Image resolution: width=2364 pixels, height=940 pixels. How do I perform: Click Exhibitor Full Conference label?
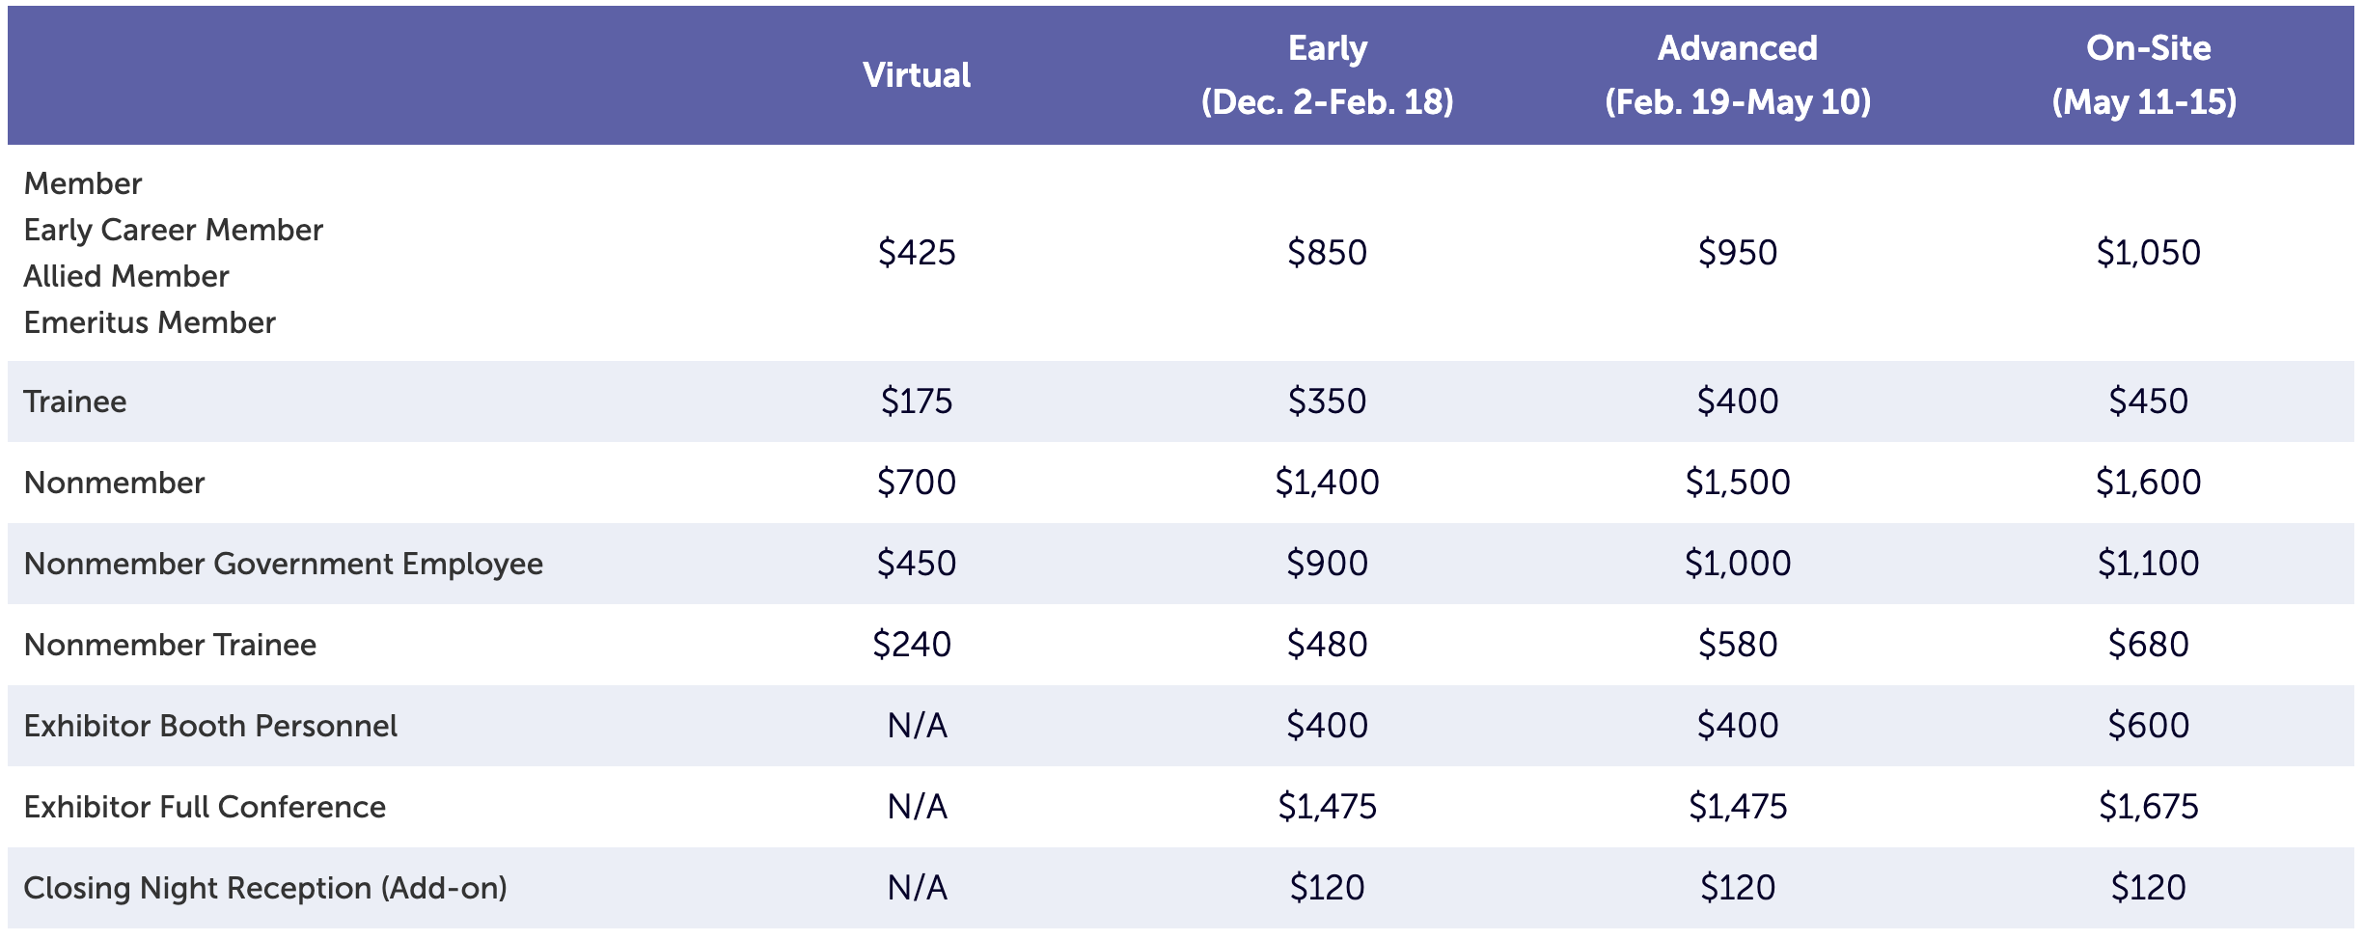point(205,807)
